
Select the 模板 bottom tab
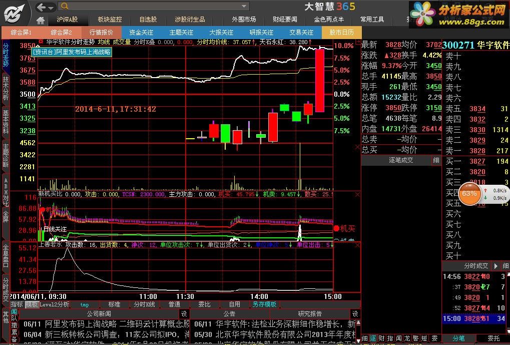[32, 304]
